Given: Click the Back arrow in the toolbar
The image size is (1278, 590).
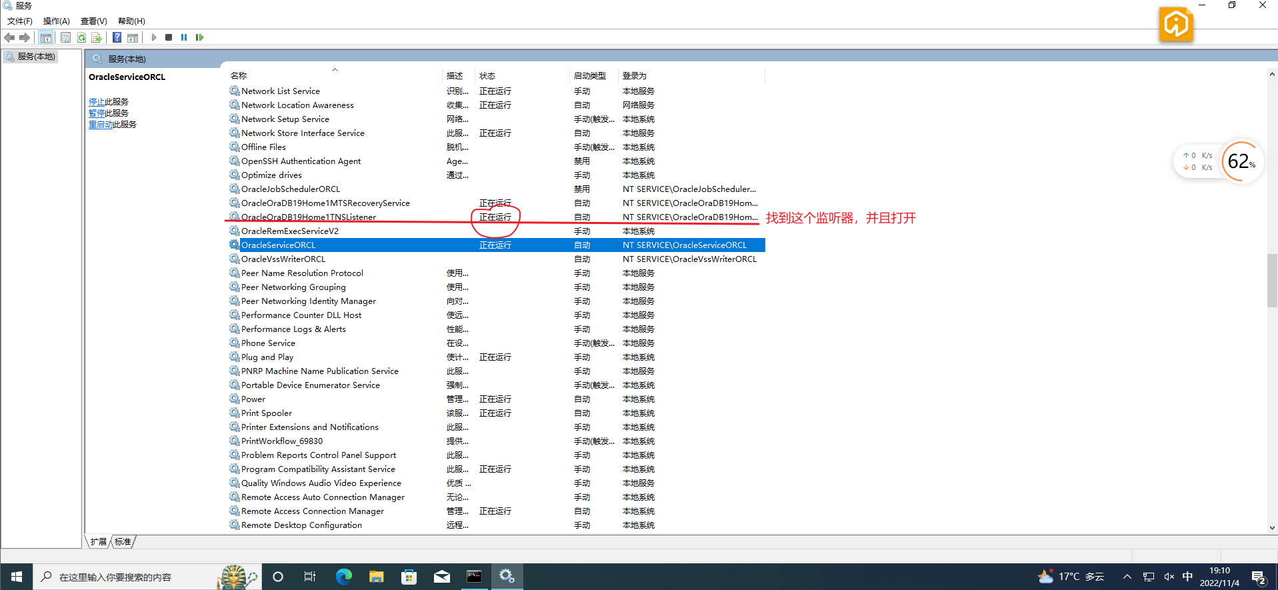Looking at the screenshot, I should click(x=9, y=37).
